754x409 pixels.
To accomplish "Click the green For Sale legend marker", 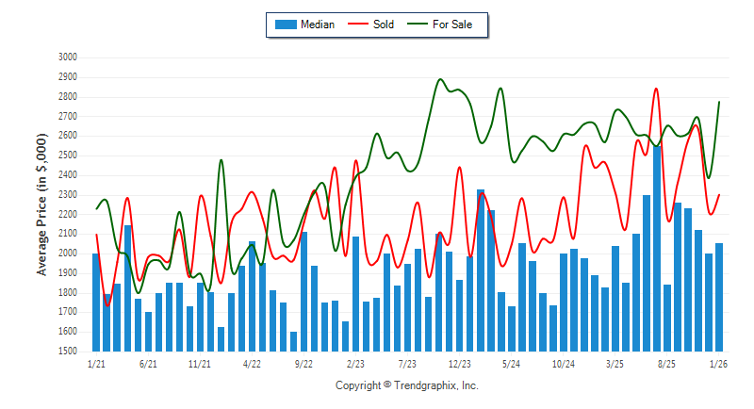I will pyautogui.click(x=415, y=25).
